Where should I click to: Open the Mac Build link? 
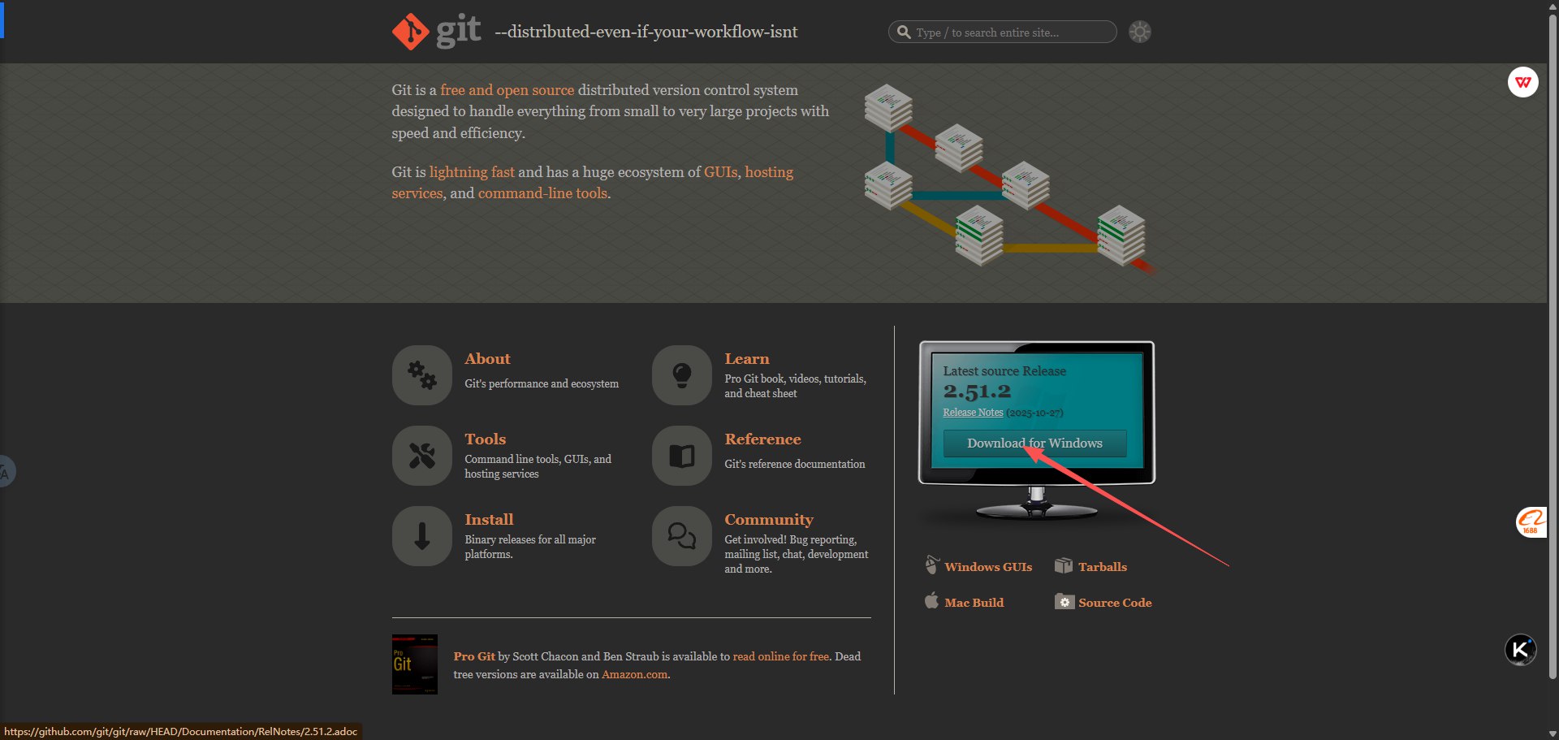coord(974,603)
